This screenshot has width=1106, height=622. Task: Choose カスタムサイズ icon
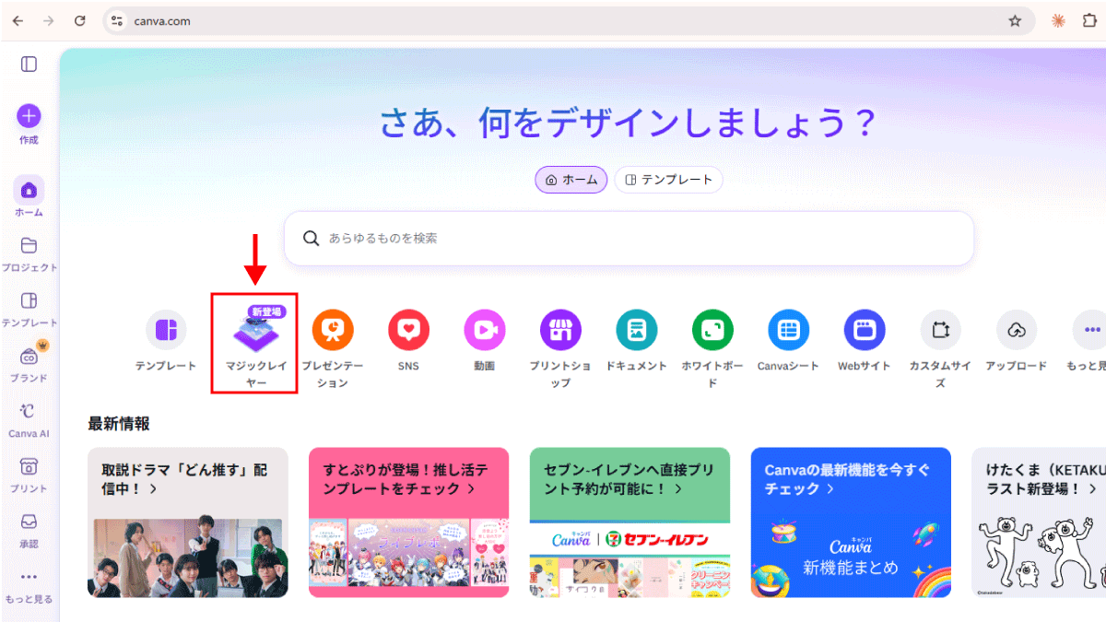(940, 330)
